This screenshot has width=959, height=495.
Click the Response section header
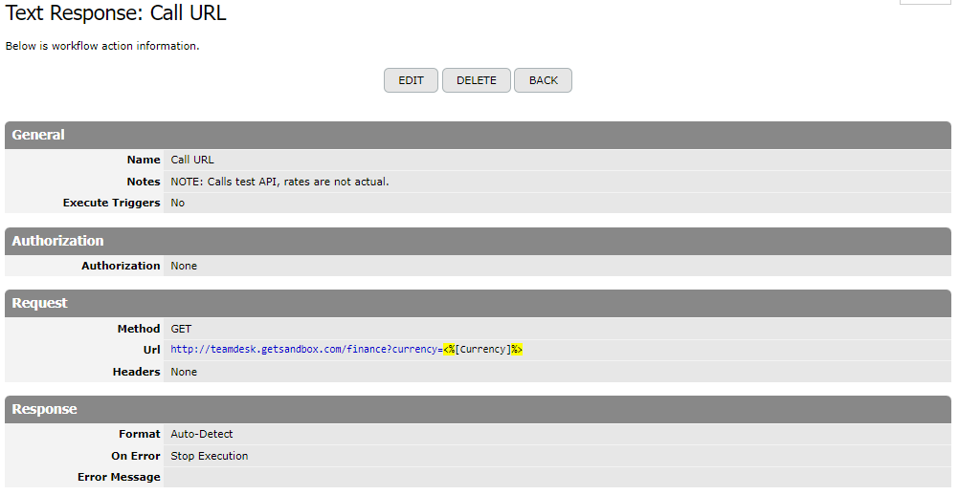point(44,409)
